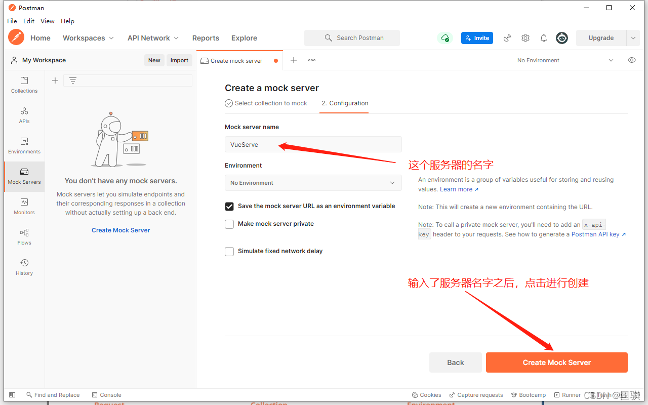Select the 2. Configuration step tab
Screen dimensions: 648x405
point(345,103)
